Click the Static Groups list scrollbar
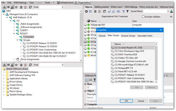Image resolution: width=176 pixels, height=111 pixels. coord(156,63)
